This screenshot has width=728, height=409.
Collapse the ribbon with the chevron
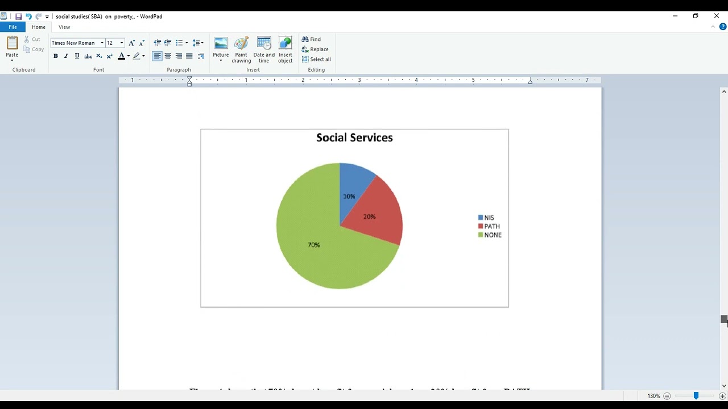pos(713,27)
